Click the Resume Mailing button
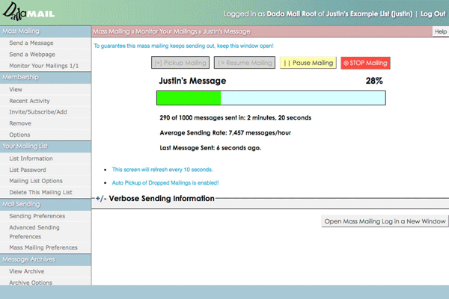The width and height of the screenshot is (449, 299). (x=244, y=63)
